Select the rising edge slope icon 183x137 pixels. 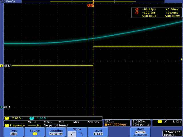click(x=72, y=134)
